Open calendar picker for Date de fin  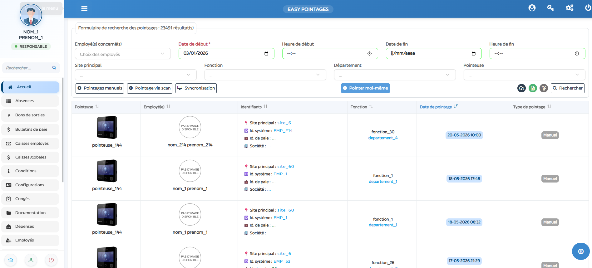tap(474, 54)
